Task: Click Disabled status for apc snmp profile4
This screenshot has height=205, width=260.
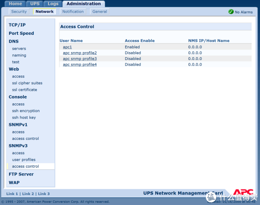Action: coord(133,65)
